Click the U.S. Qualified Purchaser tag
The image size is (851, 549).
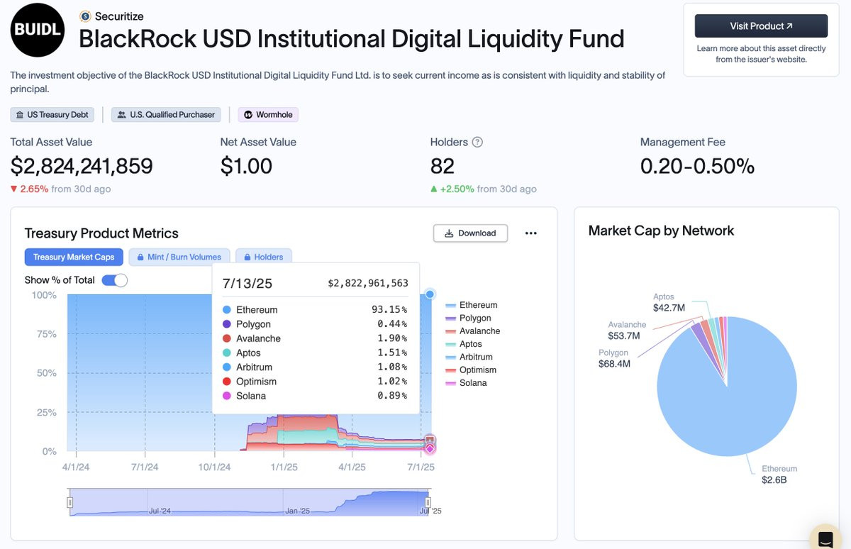coord(166,114)
